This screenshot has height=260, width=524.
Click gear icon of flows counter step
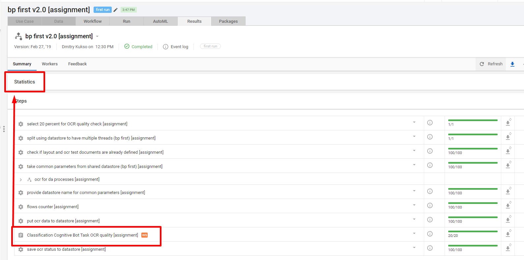pyautogui.click(x=21, y=207)
